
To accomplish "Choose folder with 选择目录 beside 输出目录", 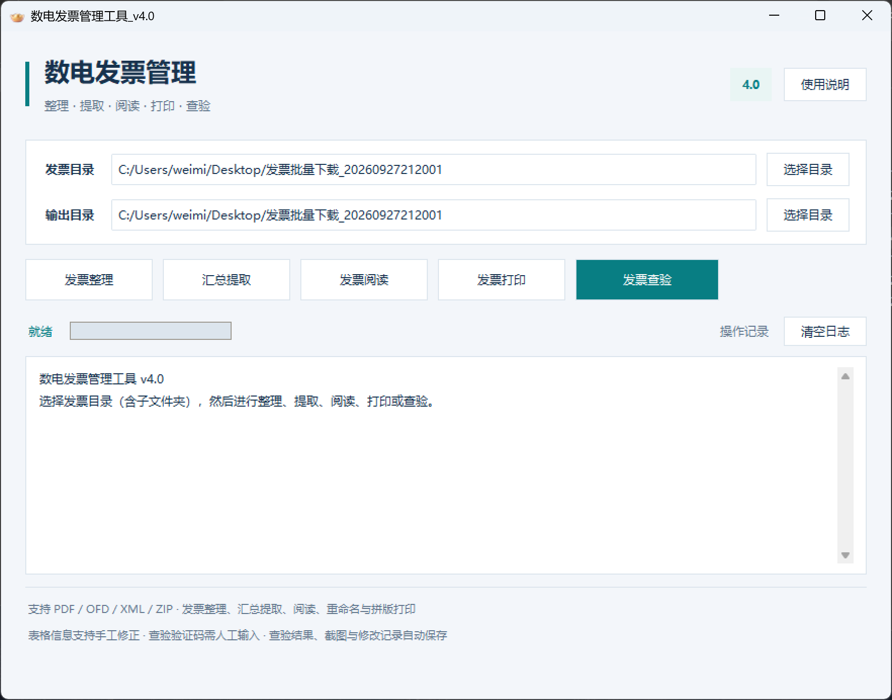I will coord(808,215).
